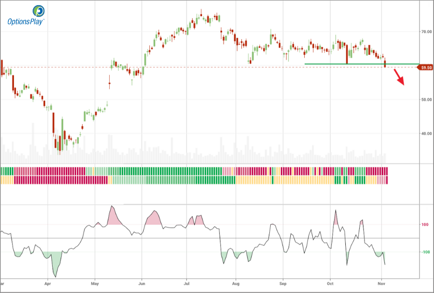Click the 70.00 price axis label

tap(426, 32)
